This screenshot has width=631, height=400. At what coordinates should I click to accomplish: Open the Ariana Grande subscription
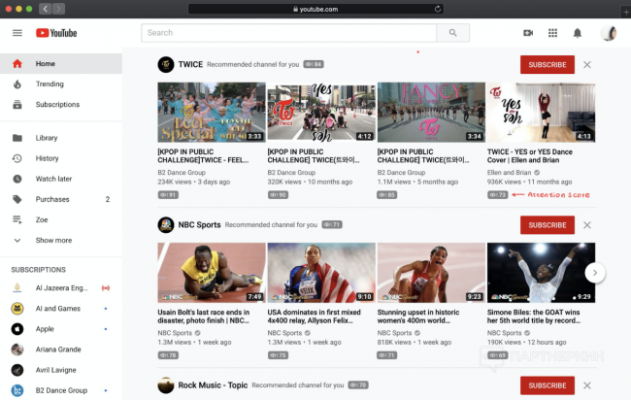[60, 349]
